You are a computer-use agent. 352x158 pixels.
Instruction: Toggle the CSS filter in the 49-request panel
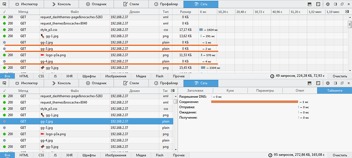[41, 76]
